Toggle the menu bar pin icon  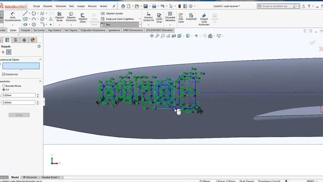pyautogui.click(x=114, y=6)
